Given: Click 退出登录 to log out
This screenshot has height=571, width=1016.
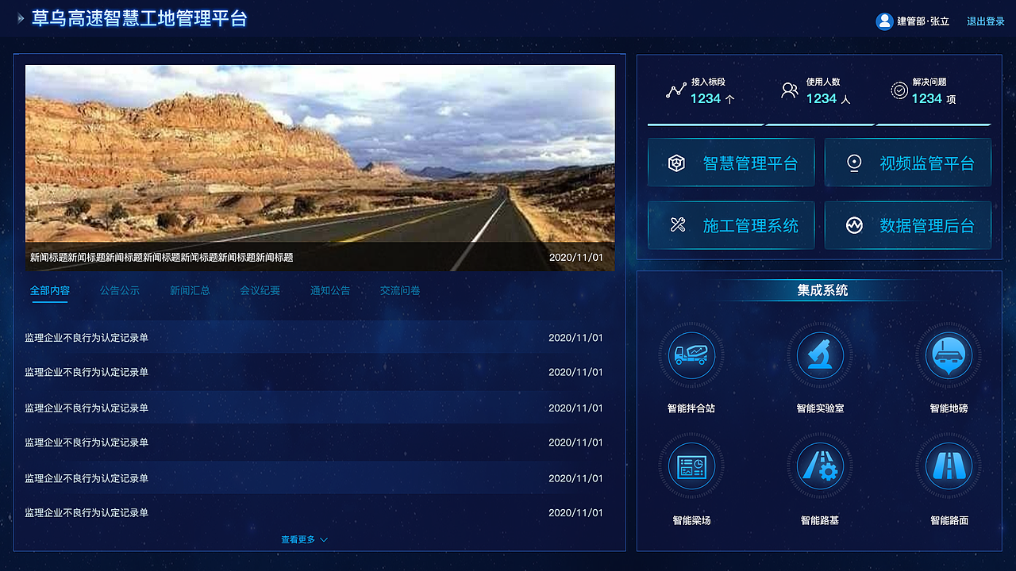Looking at the screenshot, I should [984, 21].
